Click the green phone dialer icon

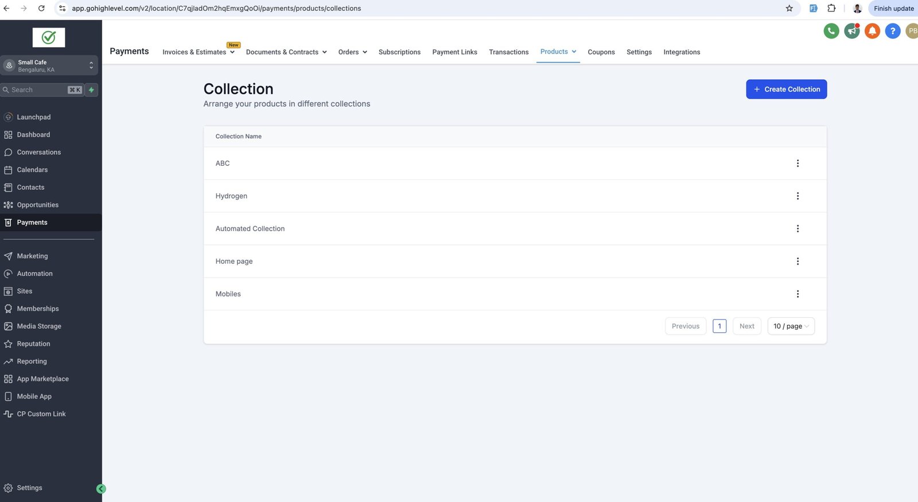click(831, 31)
